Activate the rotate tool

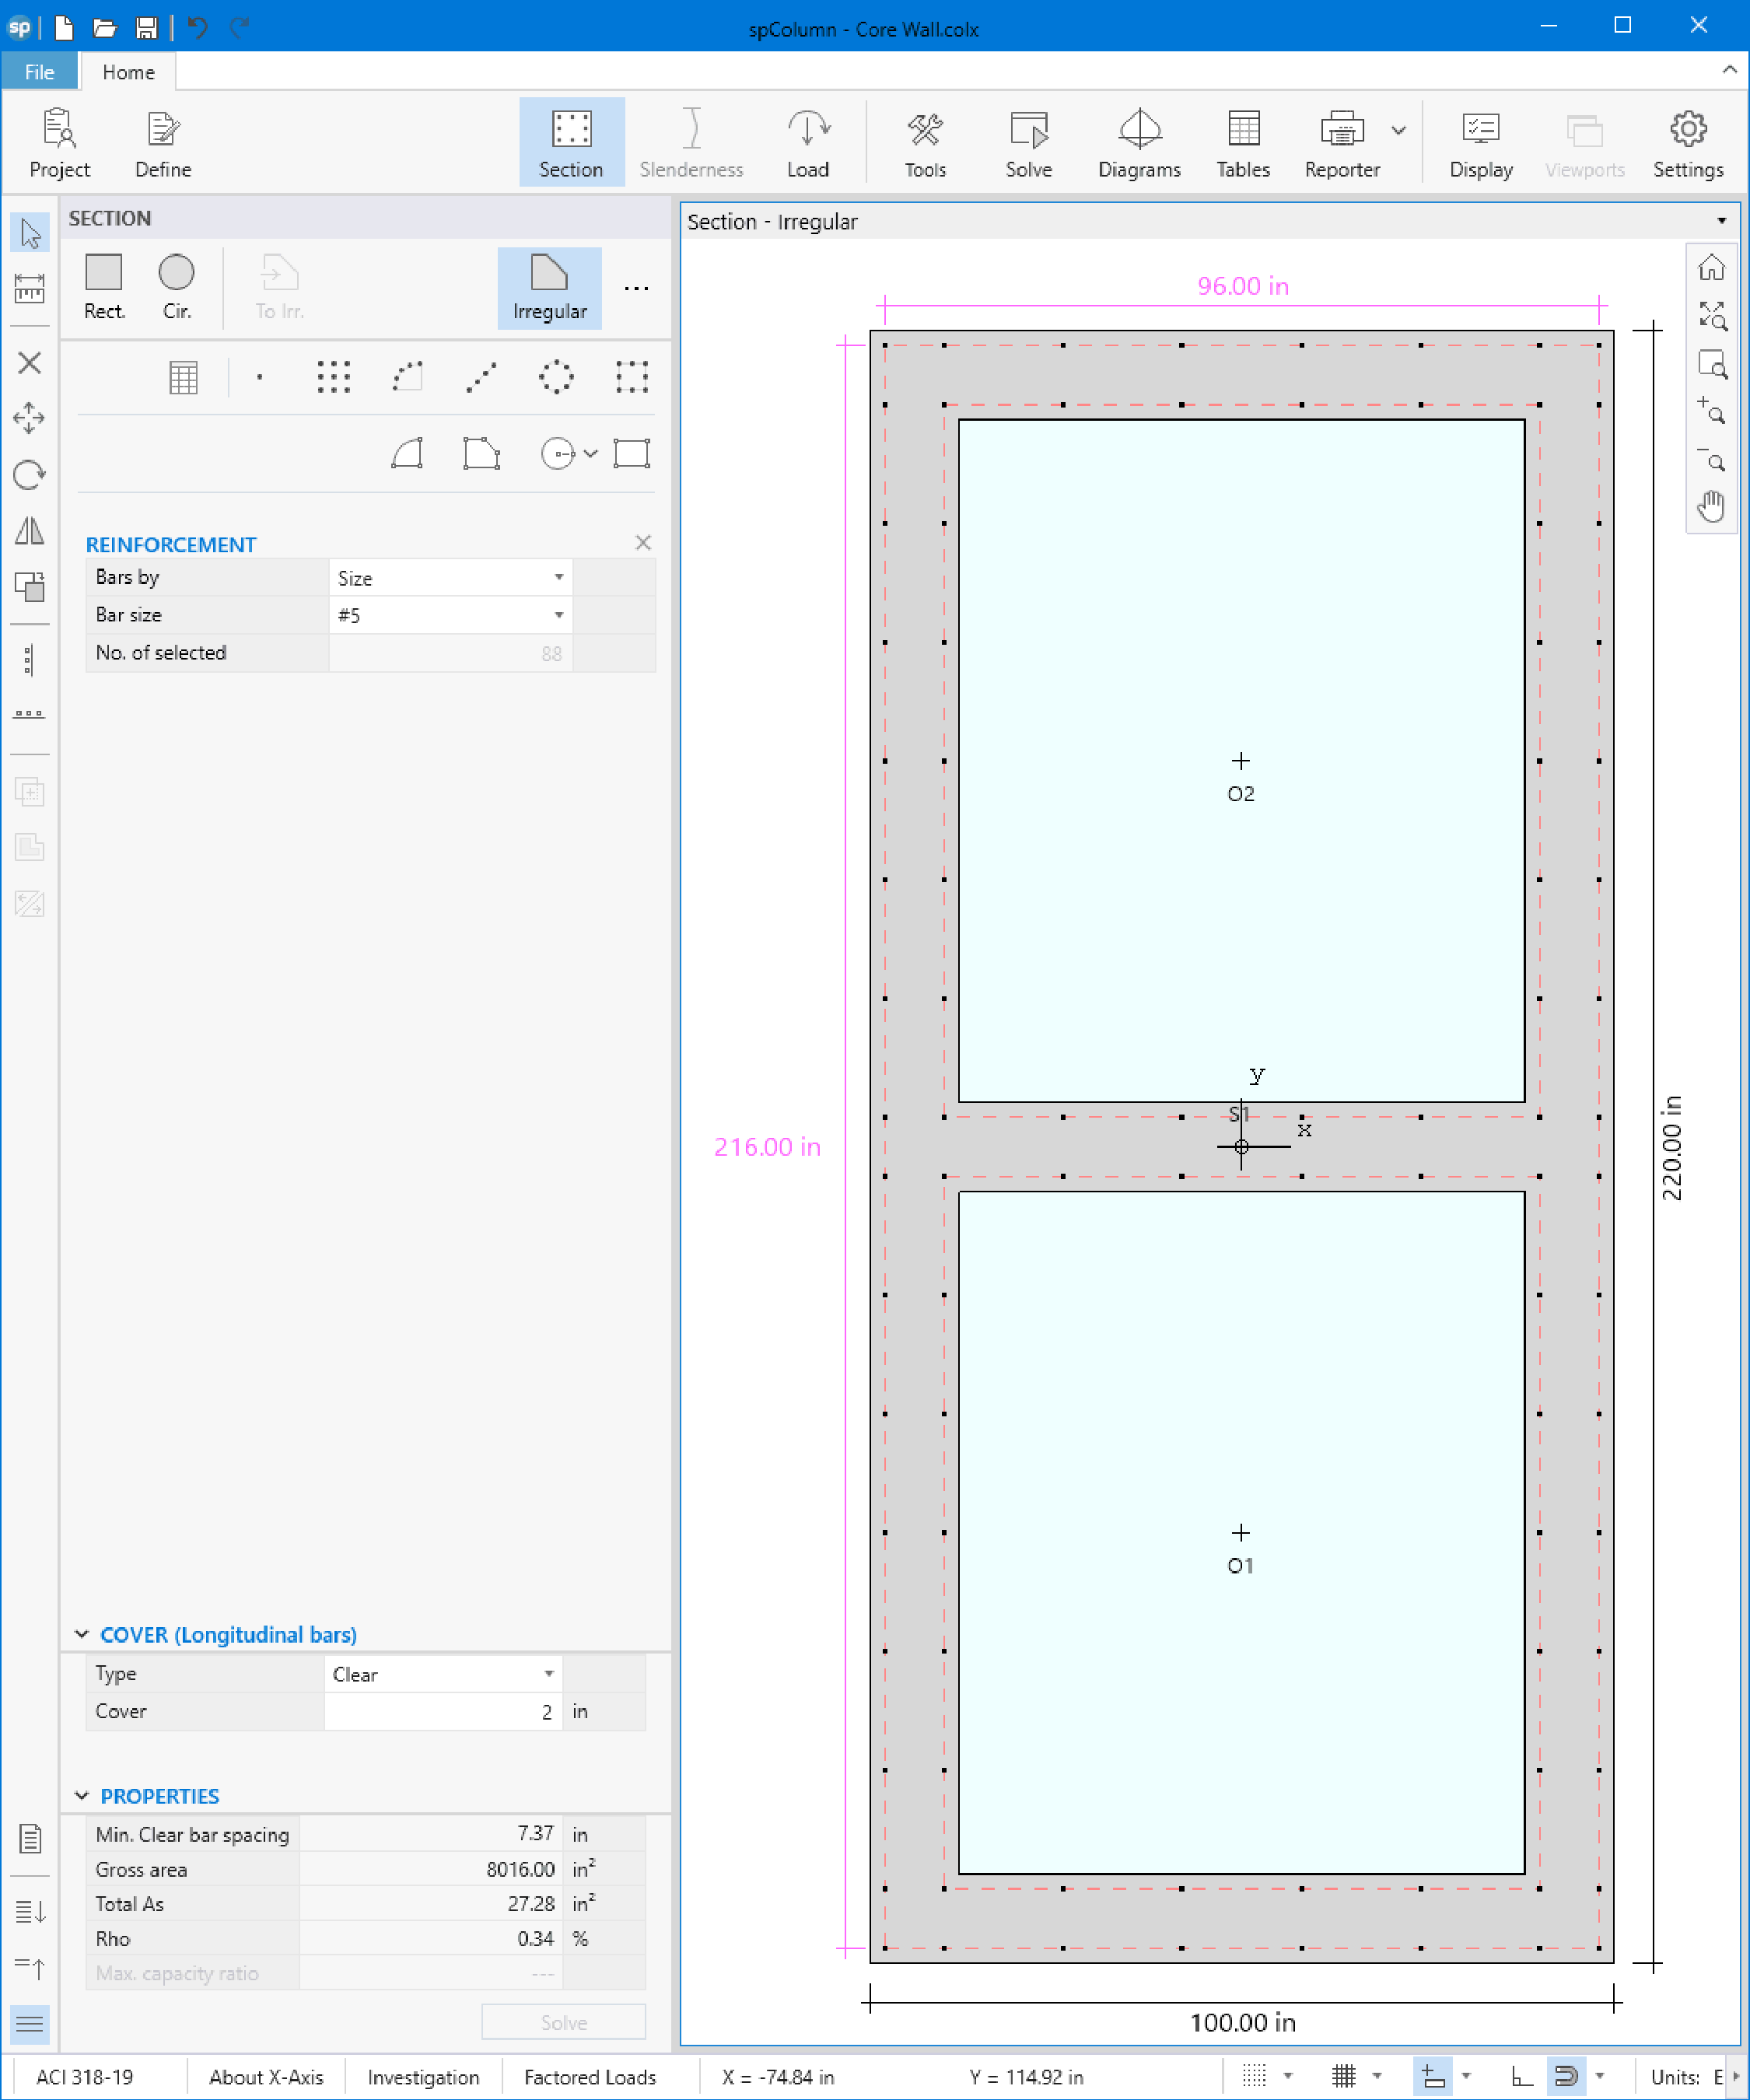tap(30, 474)
